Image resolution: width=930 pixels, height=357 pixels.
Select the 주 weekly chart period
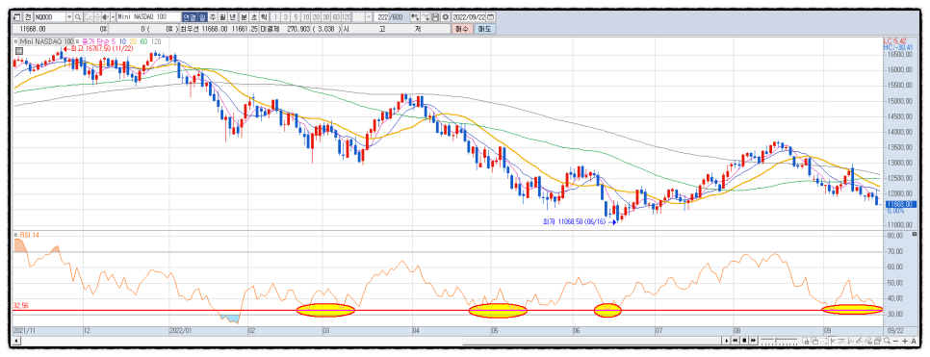[x=213, y=16]
